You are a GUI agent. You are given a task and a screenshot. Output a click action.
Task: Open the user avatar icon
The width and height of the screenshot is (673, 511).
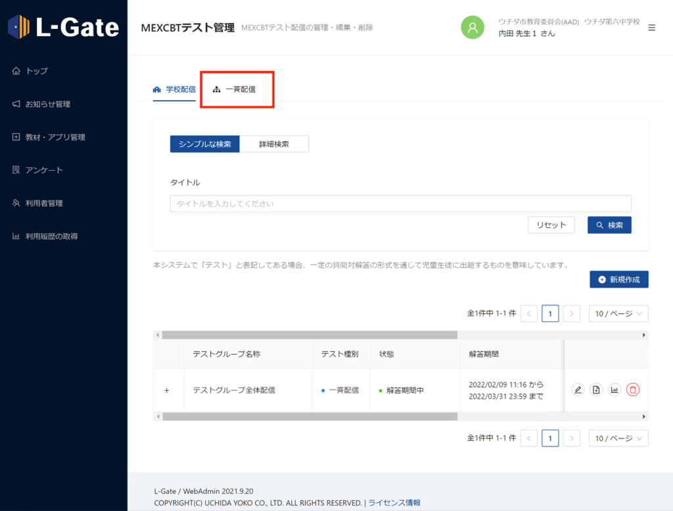point(472,28)
